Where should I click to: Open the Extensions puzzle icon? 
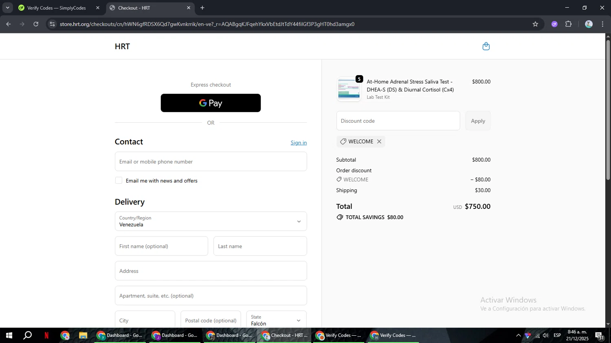(569, 24)
